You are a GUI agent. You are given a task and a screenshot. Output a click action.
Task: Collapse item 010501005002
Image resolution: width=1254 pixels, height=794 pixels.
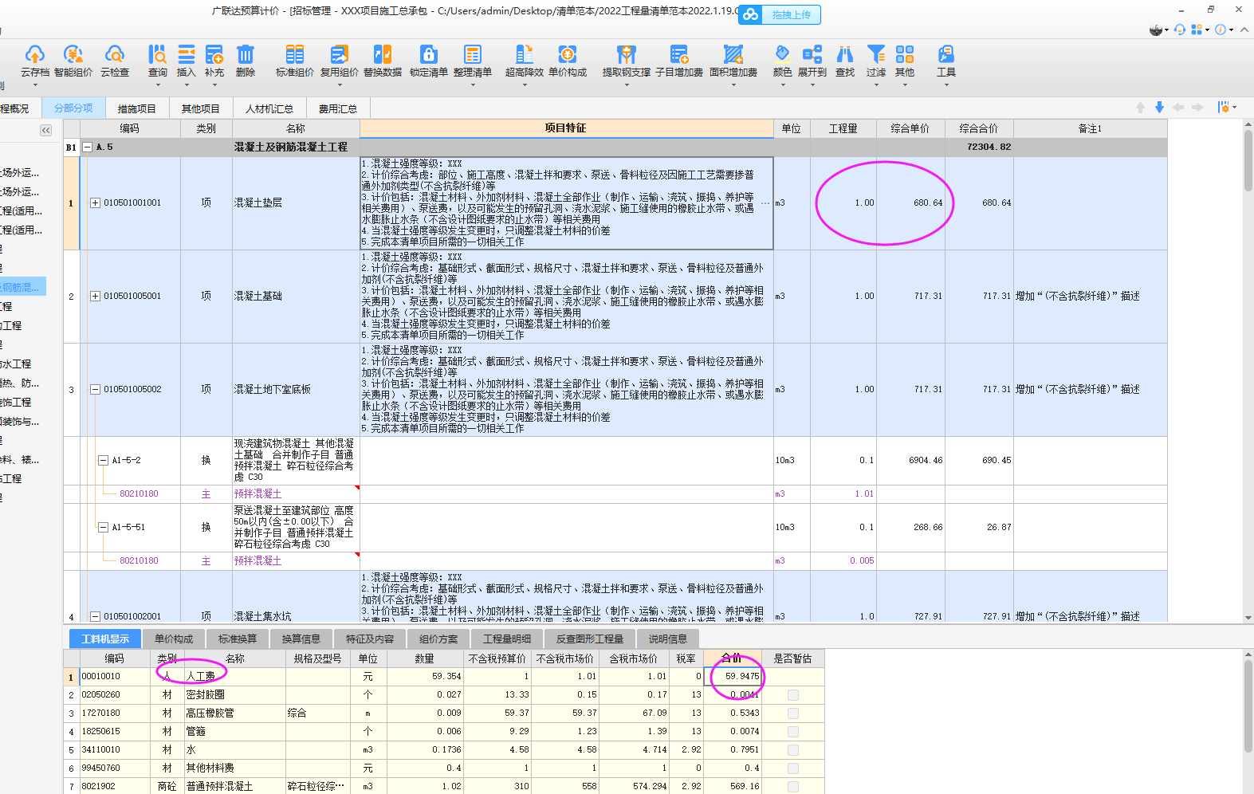coord(96,390)
